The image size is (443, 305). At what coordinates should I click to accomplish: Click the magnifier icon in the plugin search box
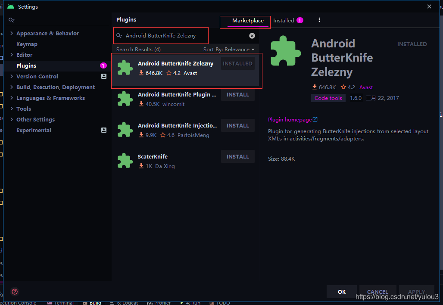(119, 36)
